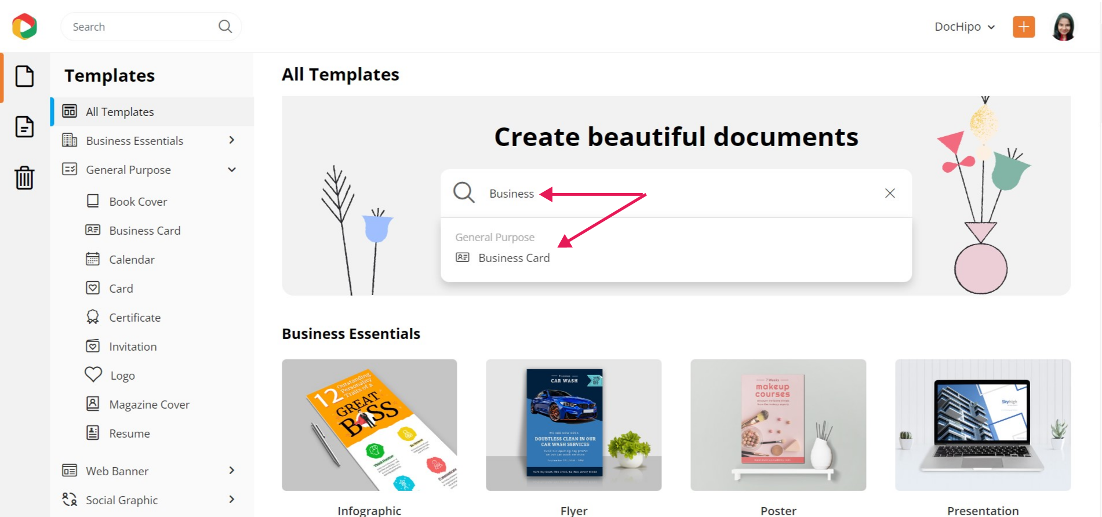Click the Resume icon
This screenshot has height=517, width=1102.
tap(93, 433)
